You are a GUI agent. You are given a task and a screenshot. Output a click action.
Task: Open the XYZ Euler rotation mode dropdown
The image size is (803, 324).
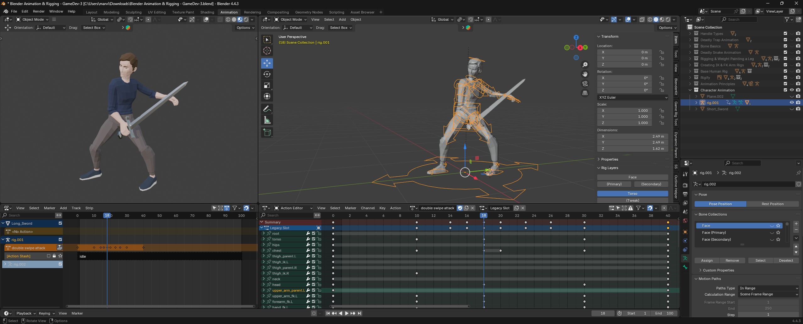[x=632, y=97]
